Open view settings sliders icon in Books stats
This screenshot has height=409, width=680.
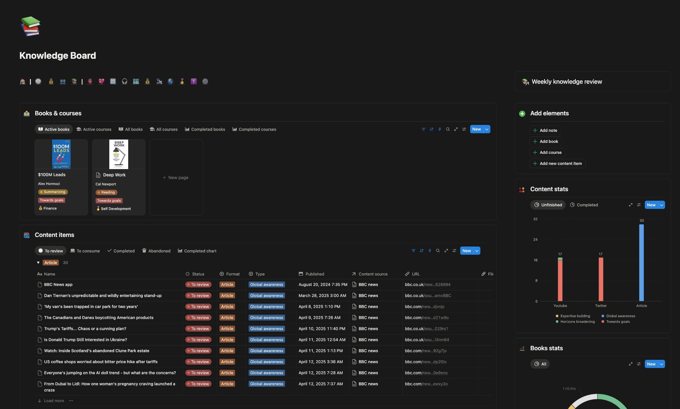(639, 364)
